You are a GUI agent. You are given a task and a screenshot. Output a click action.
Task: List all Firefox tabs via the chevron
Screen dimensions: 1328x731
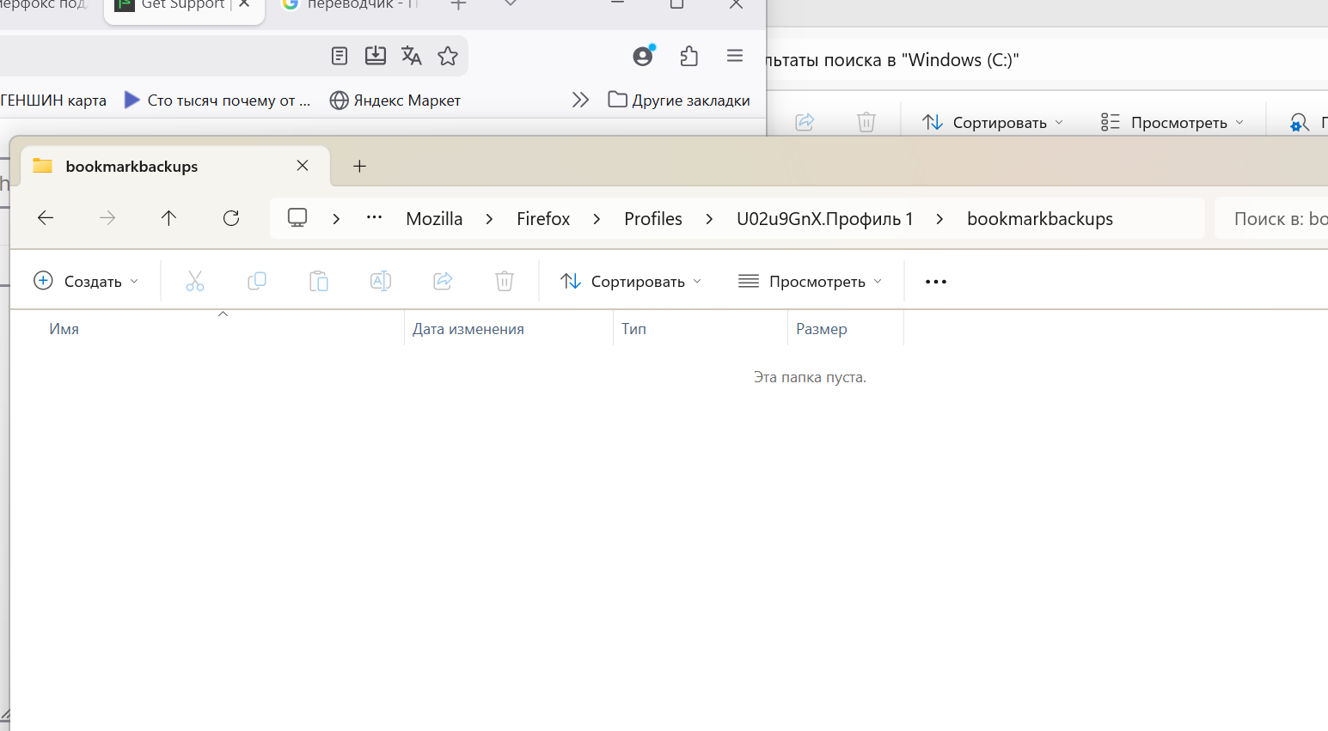click(511, 3)
